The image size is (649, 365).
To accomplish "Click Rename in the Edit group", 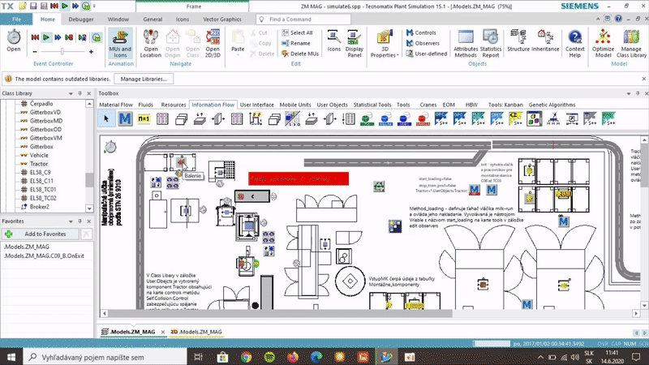I will (296, 43).
